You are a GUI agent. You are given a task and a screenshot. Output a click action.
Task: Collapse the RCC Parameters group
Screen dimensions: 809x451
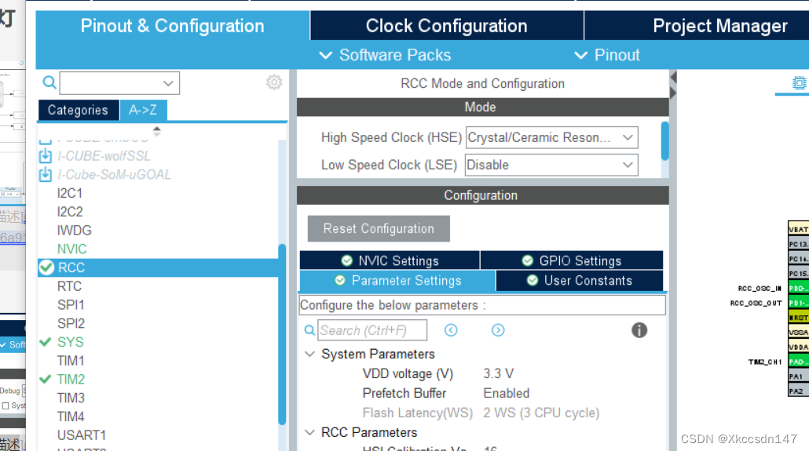click(x=309, y=432)
